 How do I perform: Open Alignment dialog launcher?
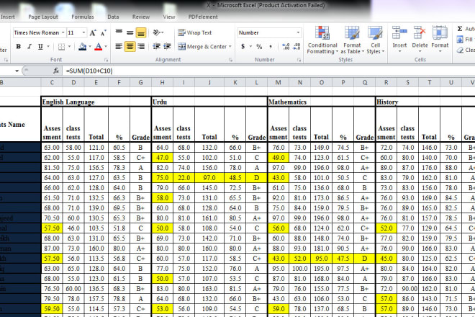click(x=230, y=60)
